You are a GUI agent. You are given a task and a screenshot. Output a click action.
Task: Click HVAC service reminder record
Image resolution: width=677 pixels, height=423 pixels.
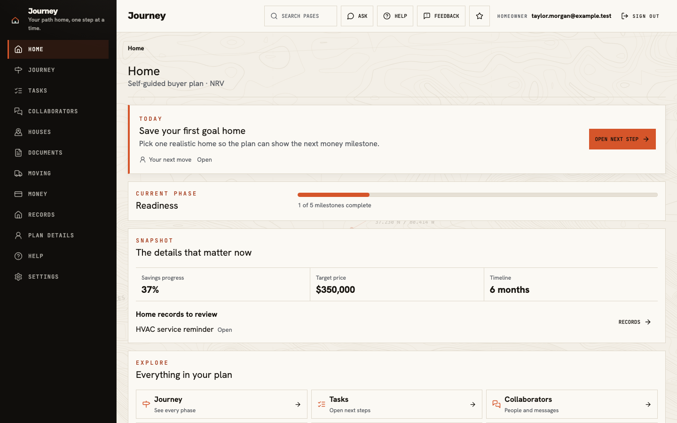click(x=174, y=329)
